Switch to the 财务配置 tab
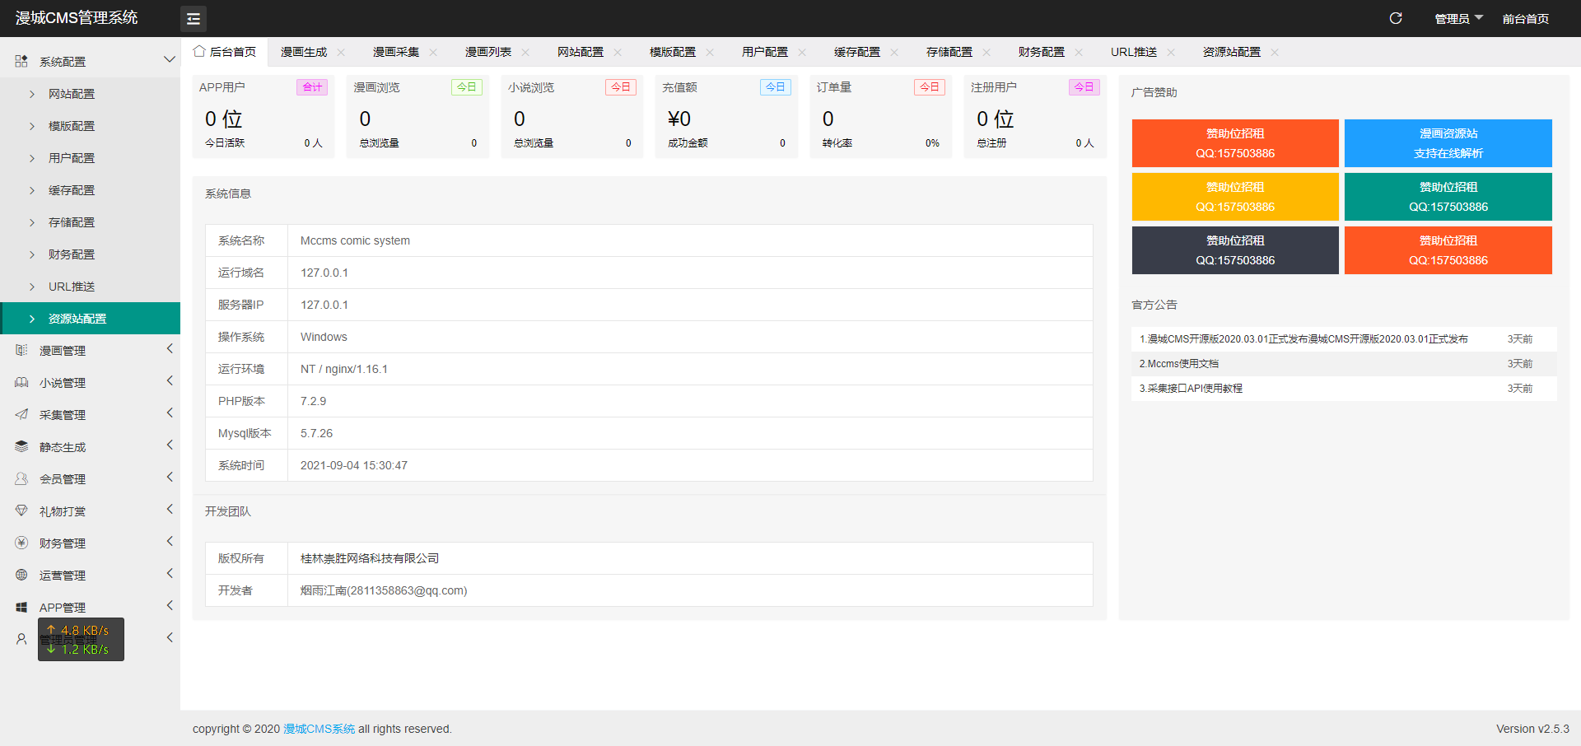 (1042, 52)
